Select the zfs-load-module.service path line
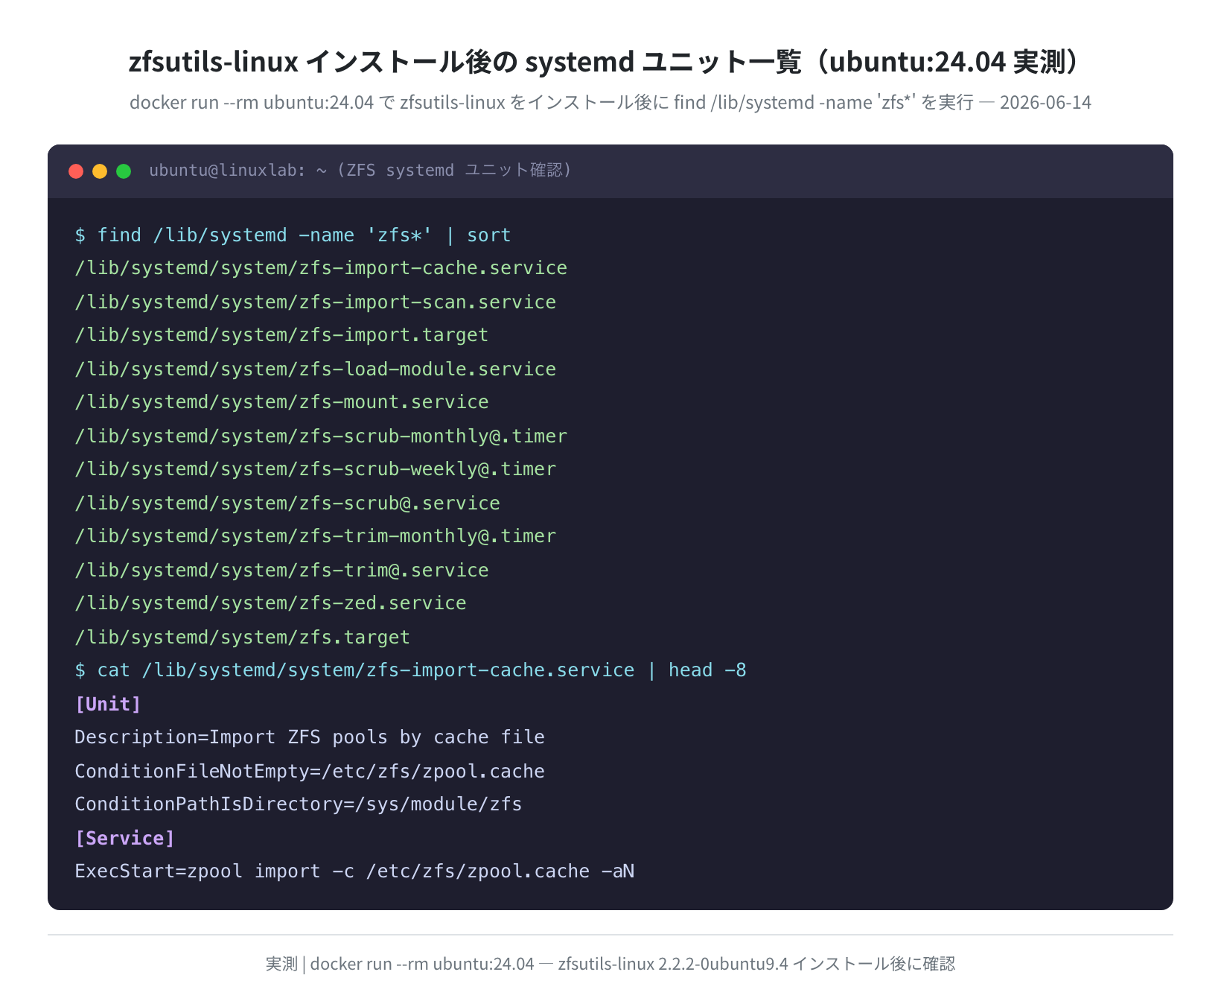The image size is (1221, 1004). [x=315, y=369]
